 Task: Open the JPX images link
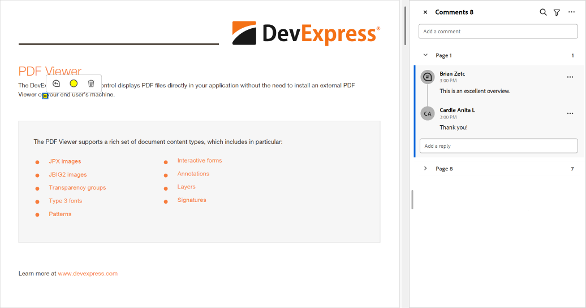coord(65,161)
